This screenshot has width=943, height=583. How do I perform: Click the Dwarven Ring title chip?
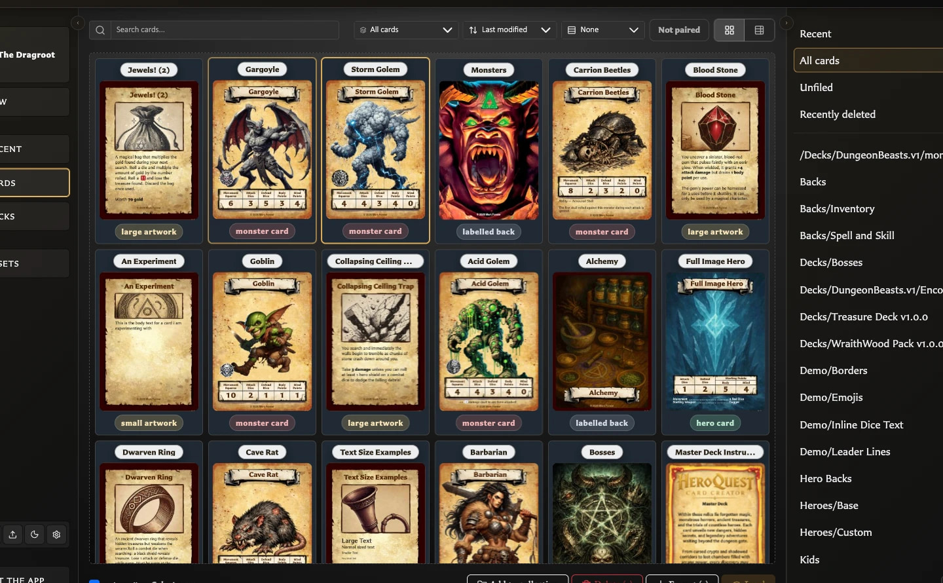(x=149, y=452)
